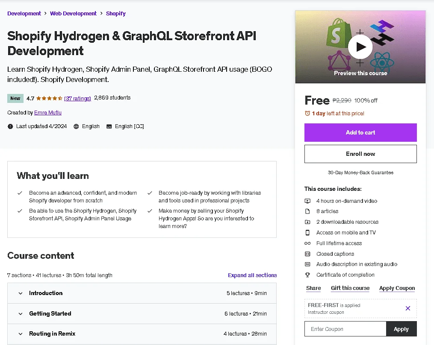Expand the Introduction section
This screenshot has width=434, height=345.
142,293
